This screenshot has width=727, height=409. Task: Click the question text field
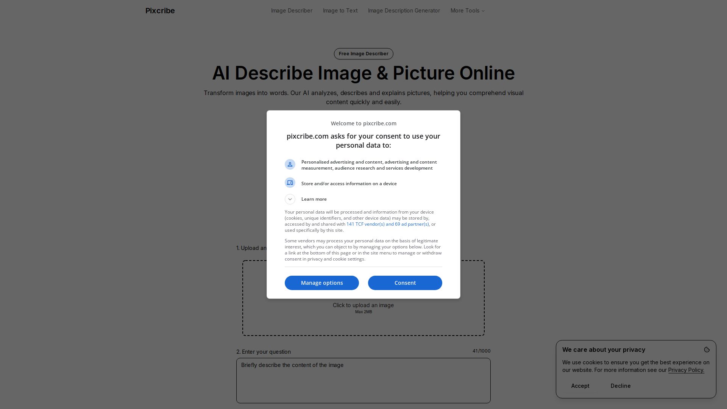pos(363,381)
